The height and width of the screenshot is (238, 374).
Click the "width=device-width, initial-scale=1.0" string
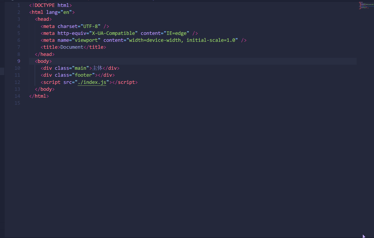(182, 40)
